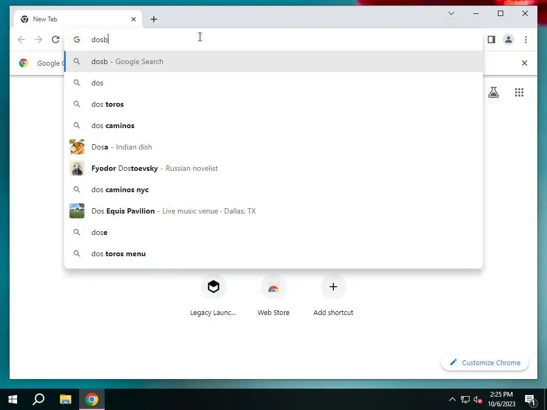Select the 'Dosa - Indian dish' suggestion
Viewport: 547px width, 410px height.
(x=274, y=147)
